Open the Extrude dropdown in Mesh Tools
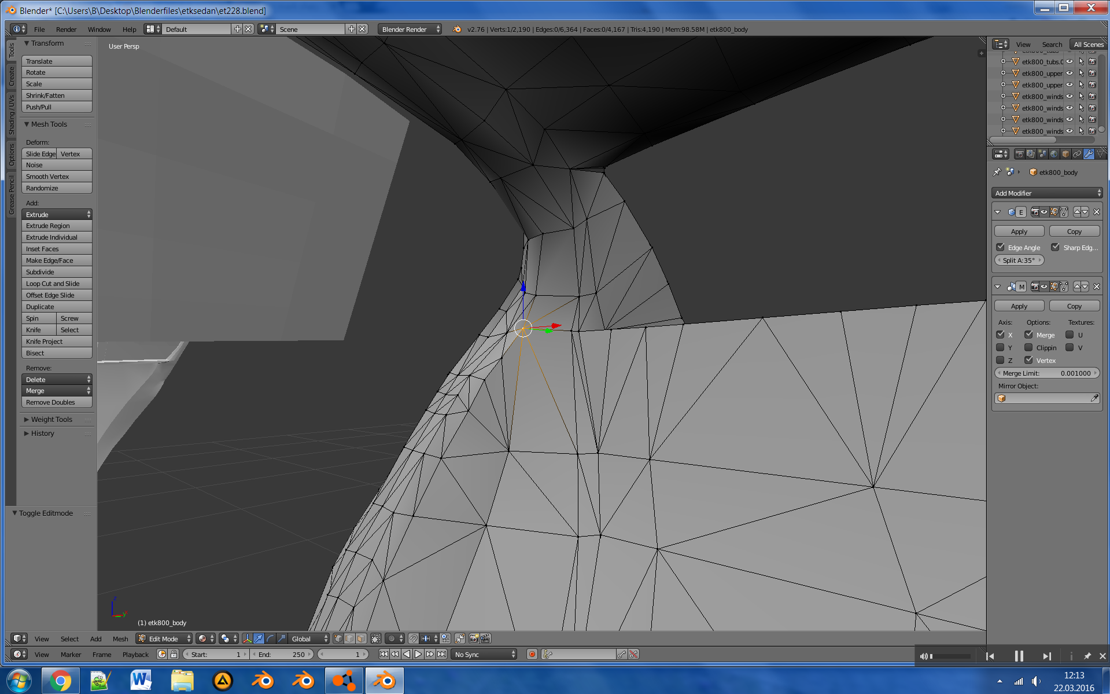The height and width of the screenshot is (694, 1110). tap(57, 214)
